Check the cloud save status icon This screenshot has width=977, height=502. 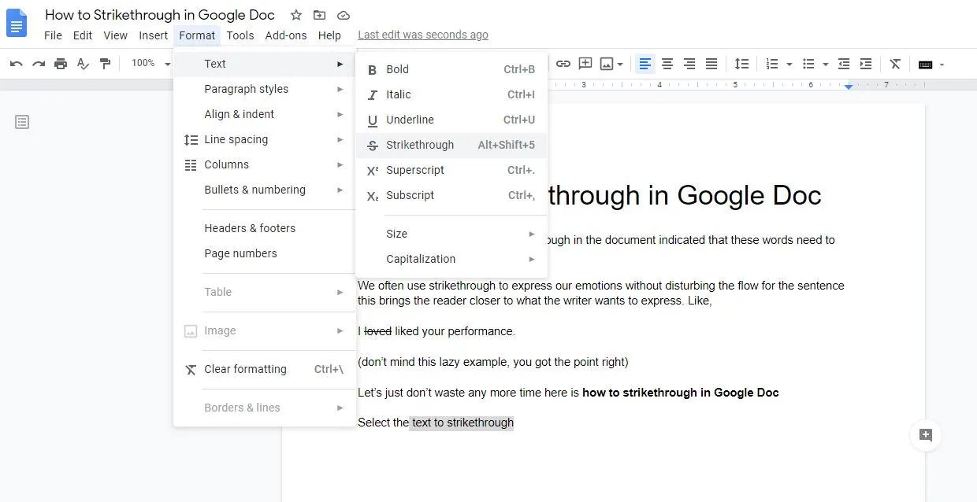[x=343, y=15]
